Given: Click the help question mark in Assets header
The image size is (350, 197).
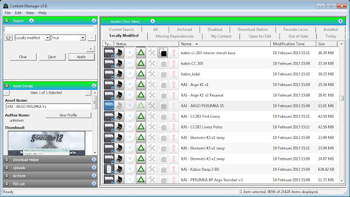Looking at the screenshot, I should (x=340, y=21).
